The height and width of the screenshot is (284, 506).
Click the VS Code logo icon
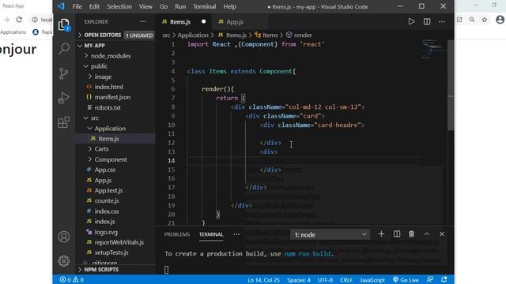(61, 6)
